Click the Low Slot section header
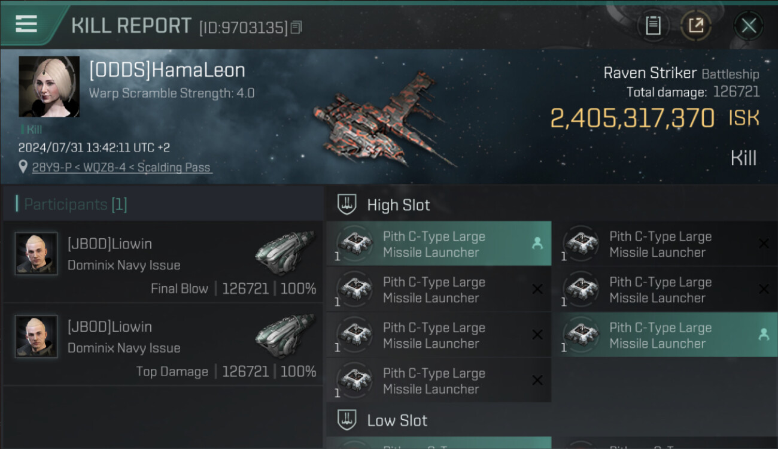The height and width of the screenshot is (449, 778). [x=397, y=420]
